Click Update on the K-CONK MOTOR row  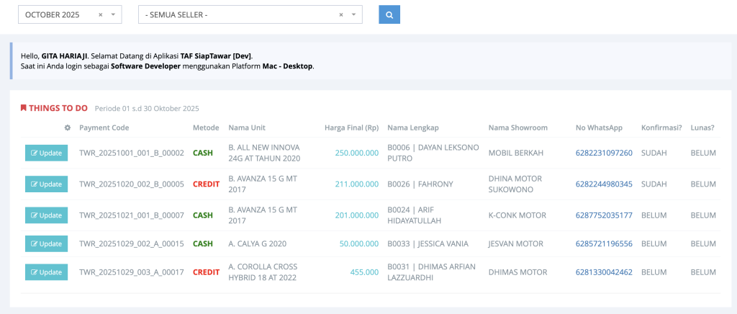(46, 215)
